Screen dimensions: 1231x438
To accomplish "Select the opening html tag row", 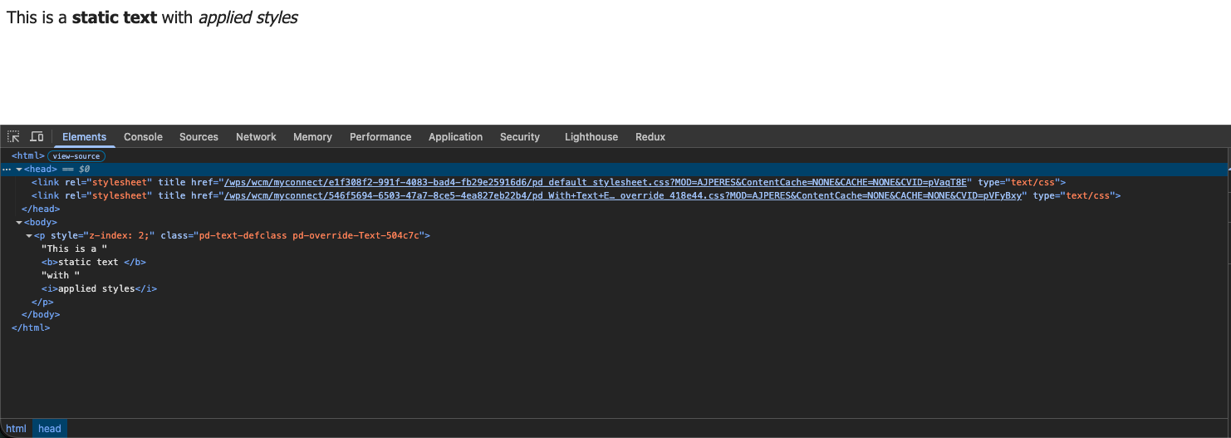I will [28, 155].
